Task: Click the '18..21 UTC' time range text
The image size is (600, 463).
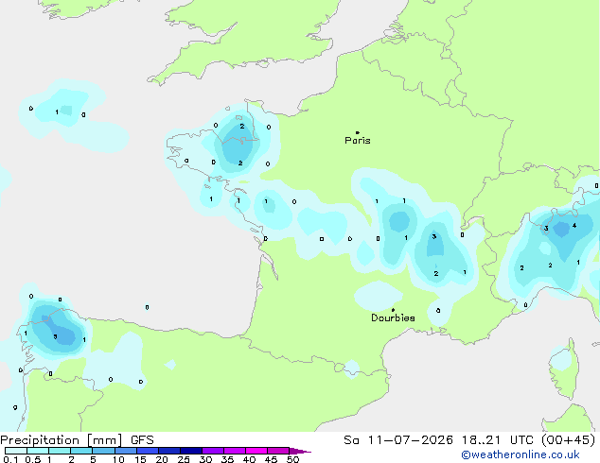Action: point(498,440)
